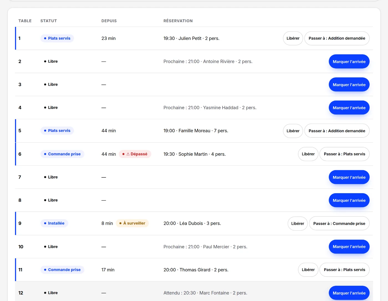
Task: Click the Libre status on table 3
Action: 51,85
